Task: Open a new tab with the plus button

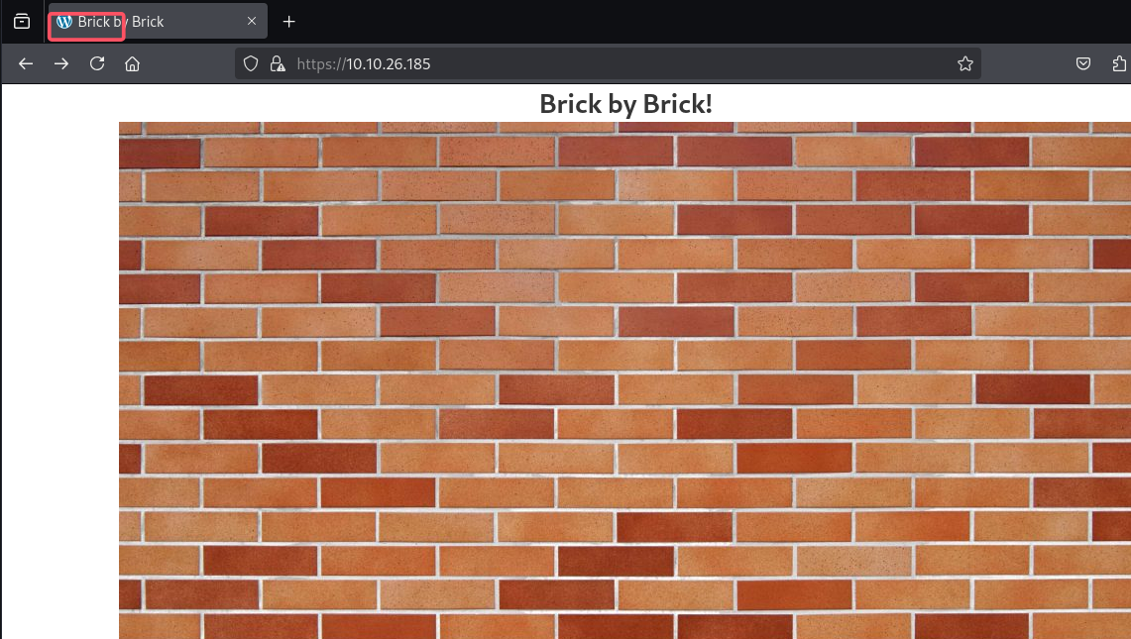Action: pyautogui.click(x=287, y=21)
